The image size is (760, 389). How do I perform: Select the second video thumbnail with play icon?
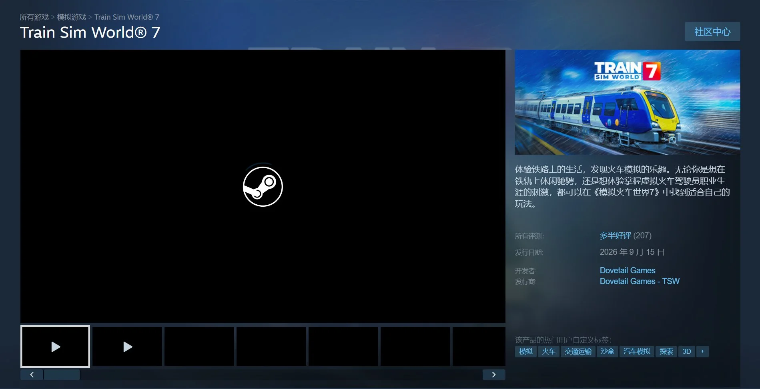(x=127, y=347)
